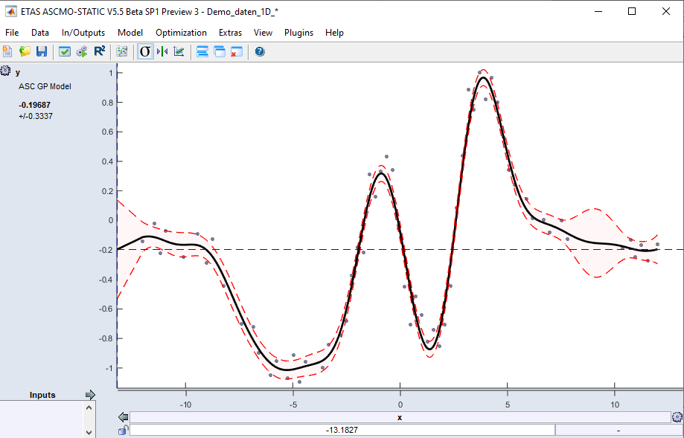Click the R² model quality icon

(x=100, y=51)
